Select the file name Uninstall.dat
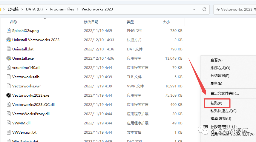Viewport: 256px width, 142px height. pyautogui.click(x=23, y=49)
